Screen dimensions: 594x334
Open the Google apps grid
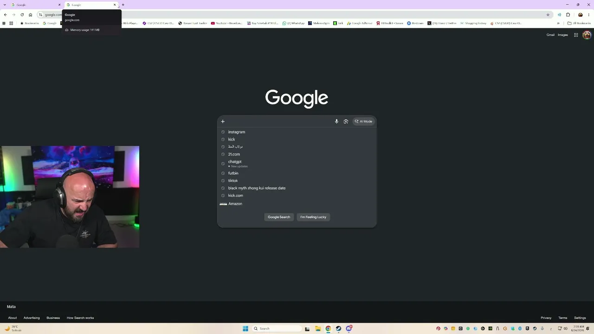click(x=576, y=35)
